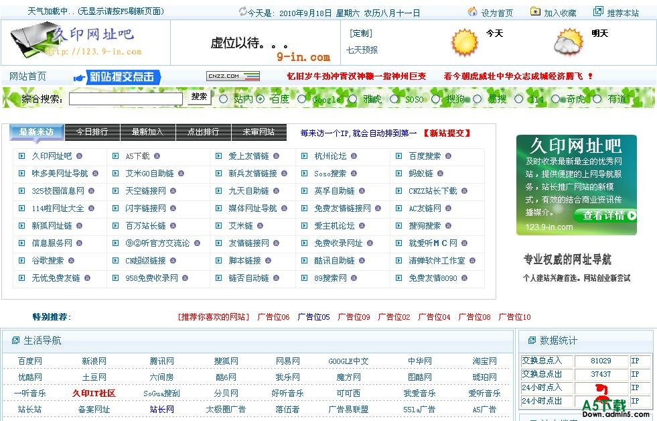The image size is (657, 421).
Task: Click the arrow icon before 天空链接网
Action: 116,191
